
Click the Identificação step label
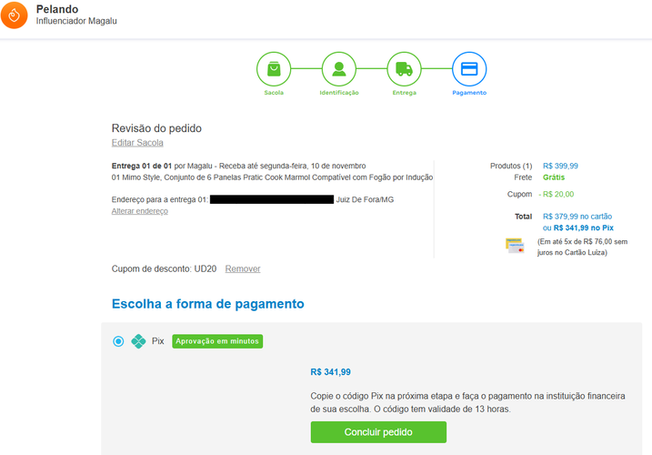pyautogui.click(x=339, y=93)
